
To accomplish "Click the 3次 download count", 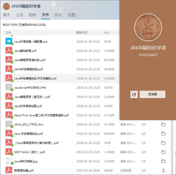I will 144,152.
